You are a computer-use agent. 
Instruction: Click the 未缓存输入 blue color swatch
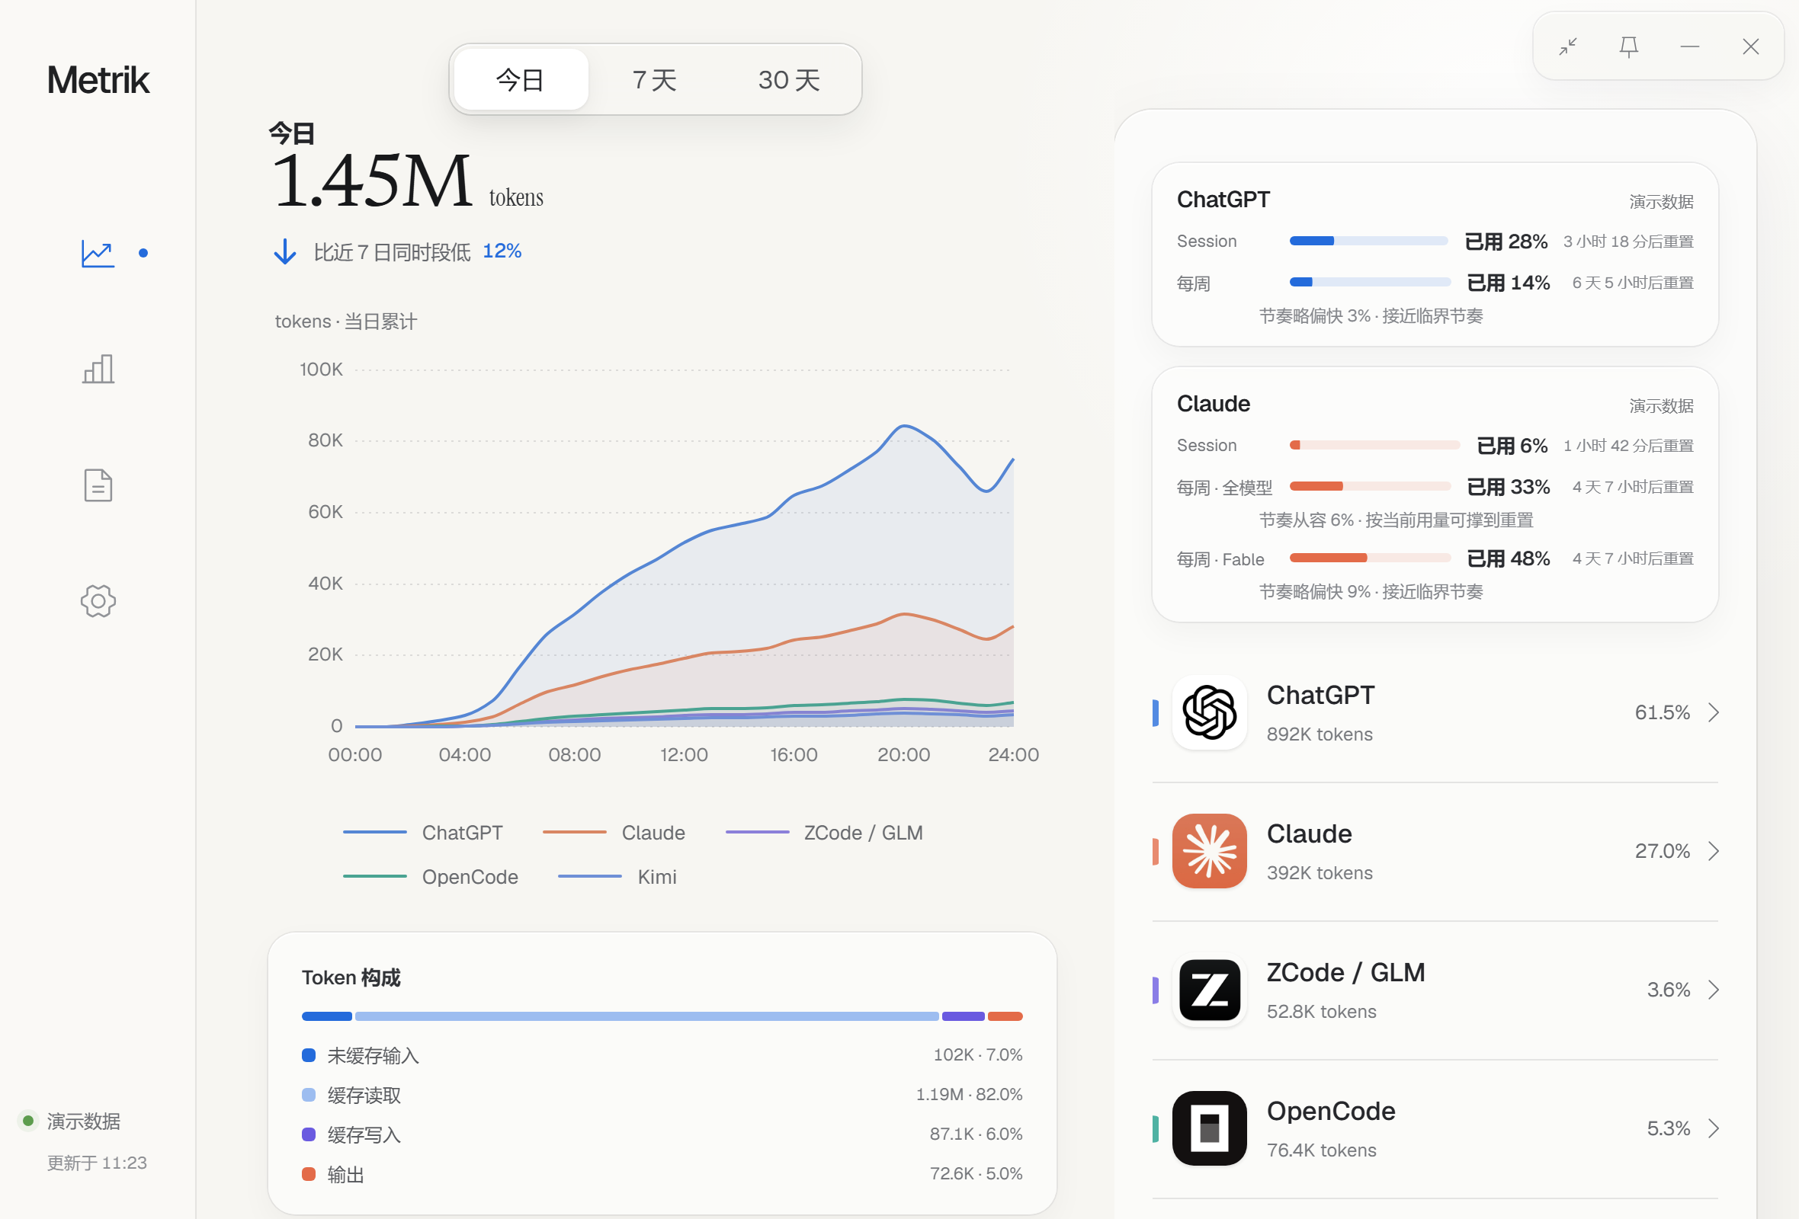pyautogui.click(x=308, y=1055)
